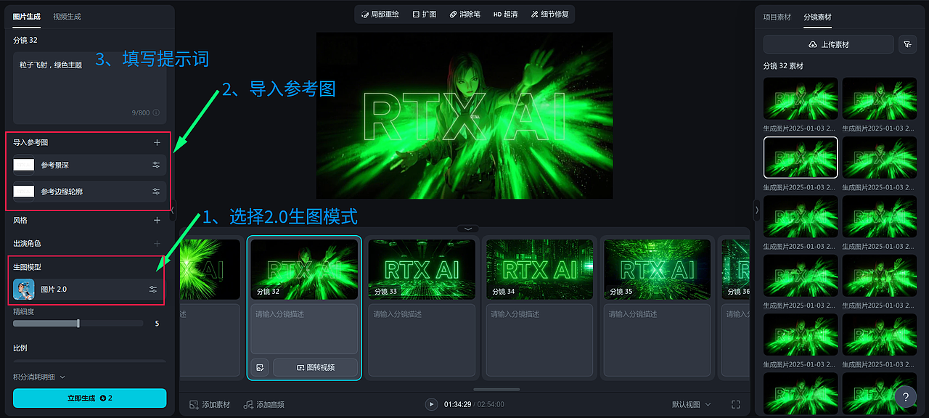
Task: Click the 参考边缘轮廓 reference thumbnail
Action: tap(24, 192)
